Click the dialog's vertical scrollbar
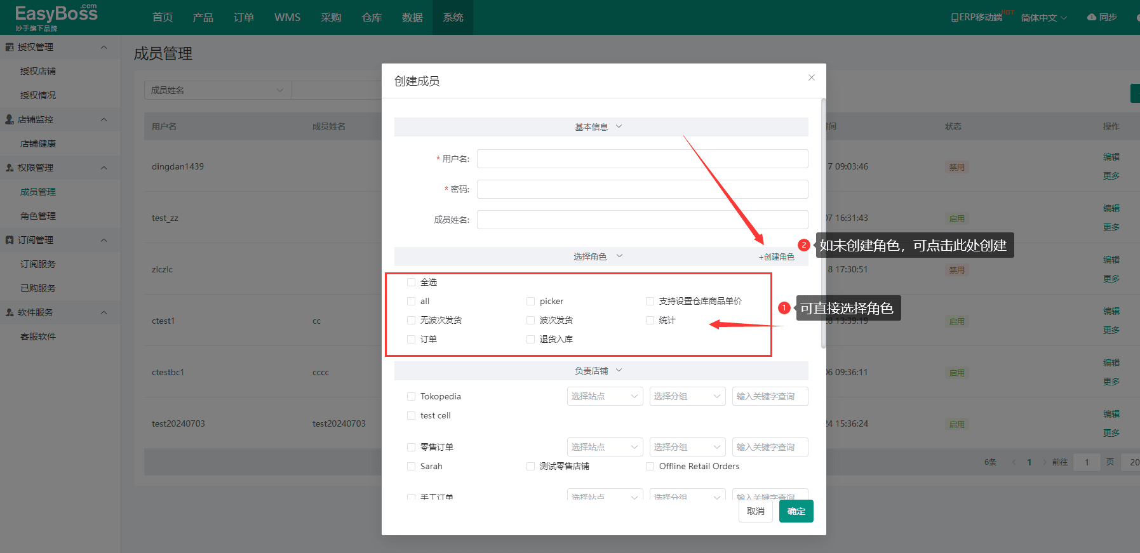The height and width of the screenshot is (553, 1140). pos(823,223)
